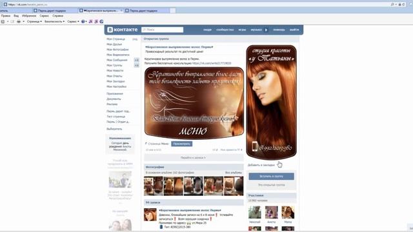413x232 pixels.
Task: Open a new browser tab
Action: (x=173, y=10)
